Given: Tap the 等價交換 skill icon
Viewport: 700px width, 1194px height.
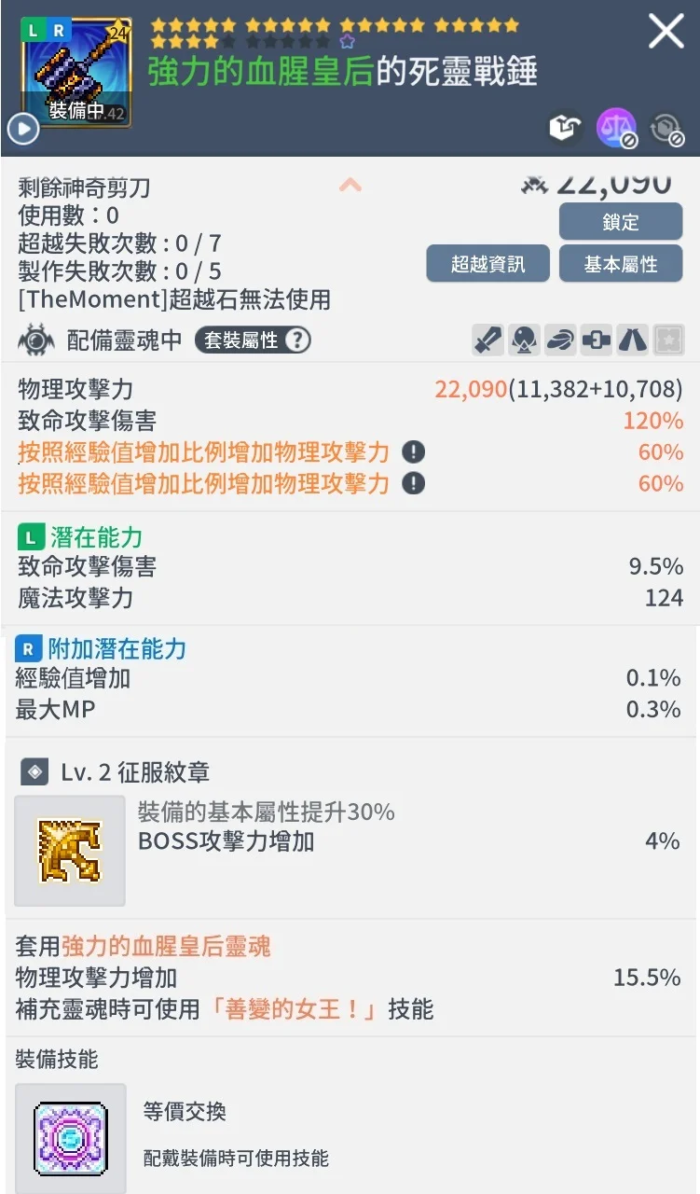Looking at the screenshot, I should coord(71,1137).
